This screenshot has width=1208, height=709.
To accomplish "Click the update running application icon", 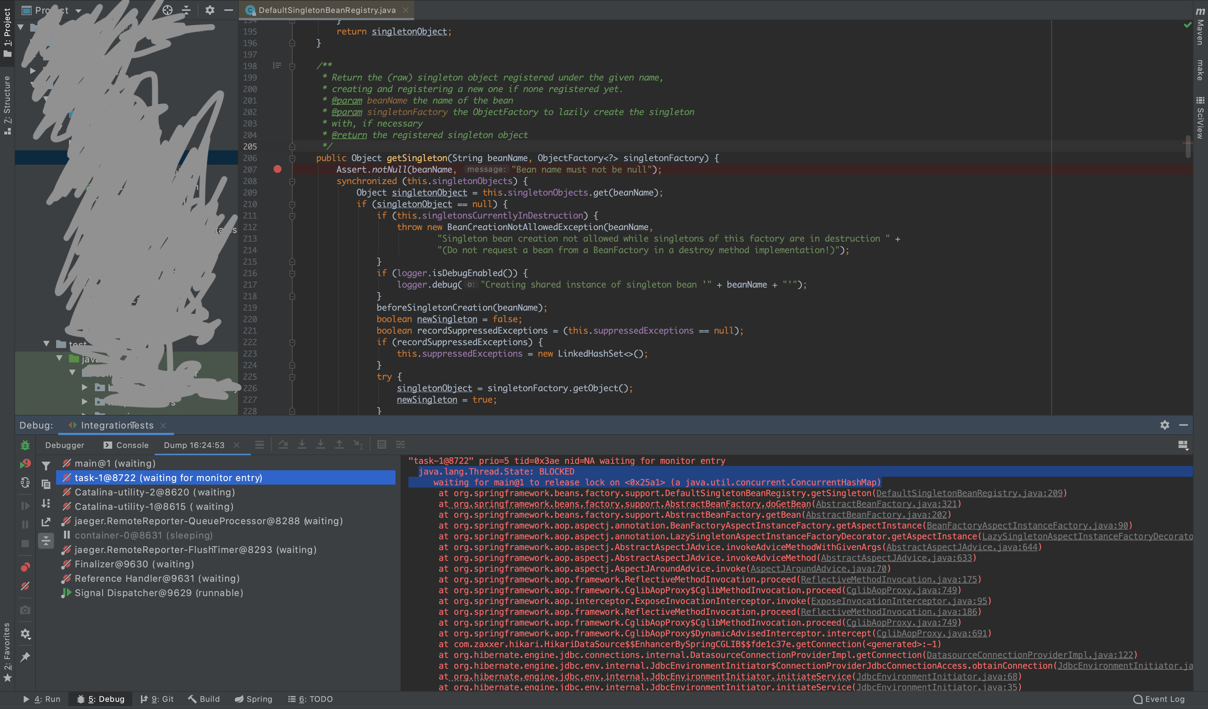I will click(x=26, y=482).
